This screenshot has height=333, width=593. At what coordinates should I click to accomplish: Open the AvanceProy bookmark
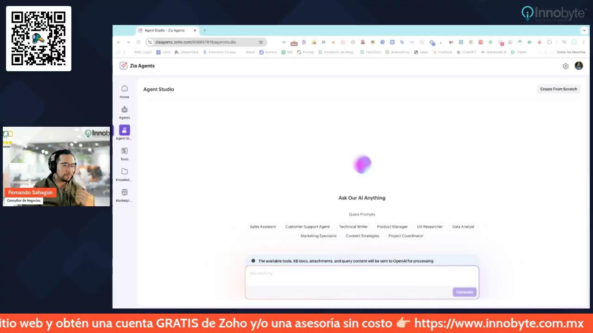[397, 52]
